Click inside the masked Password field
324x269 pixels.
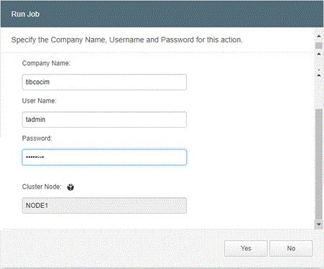pyautogui.click(x=104, y=157)
